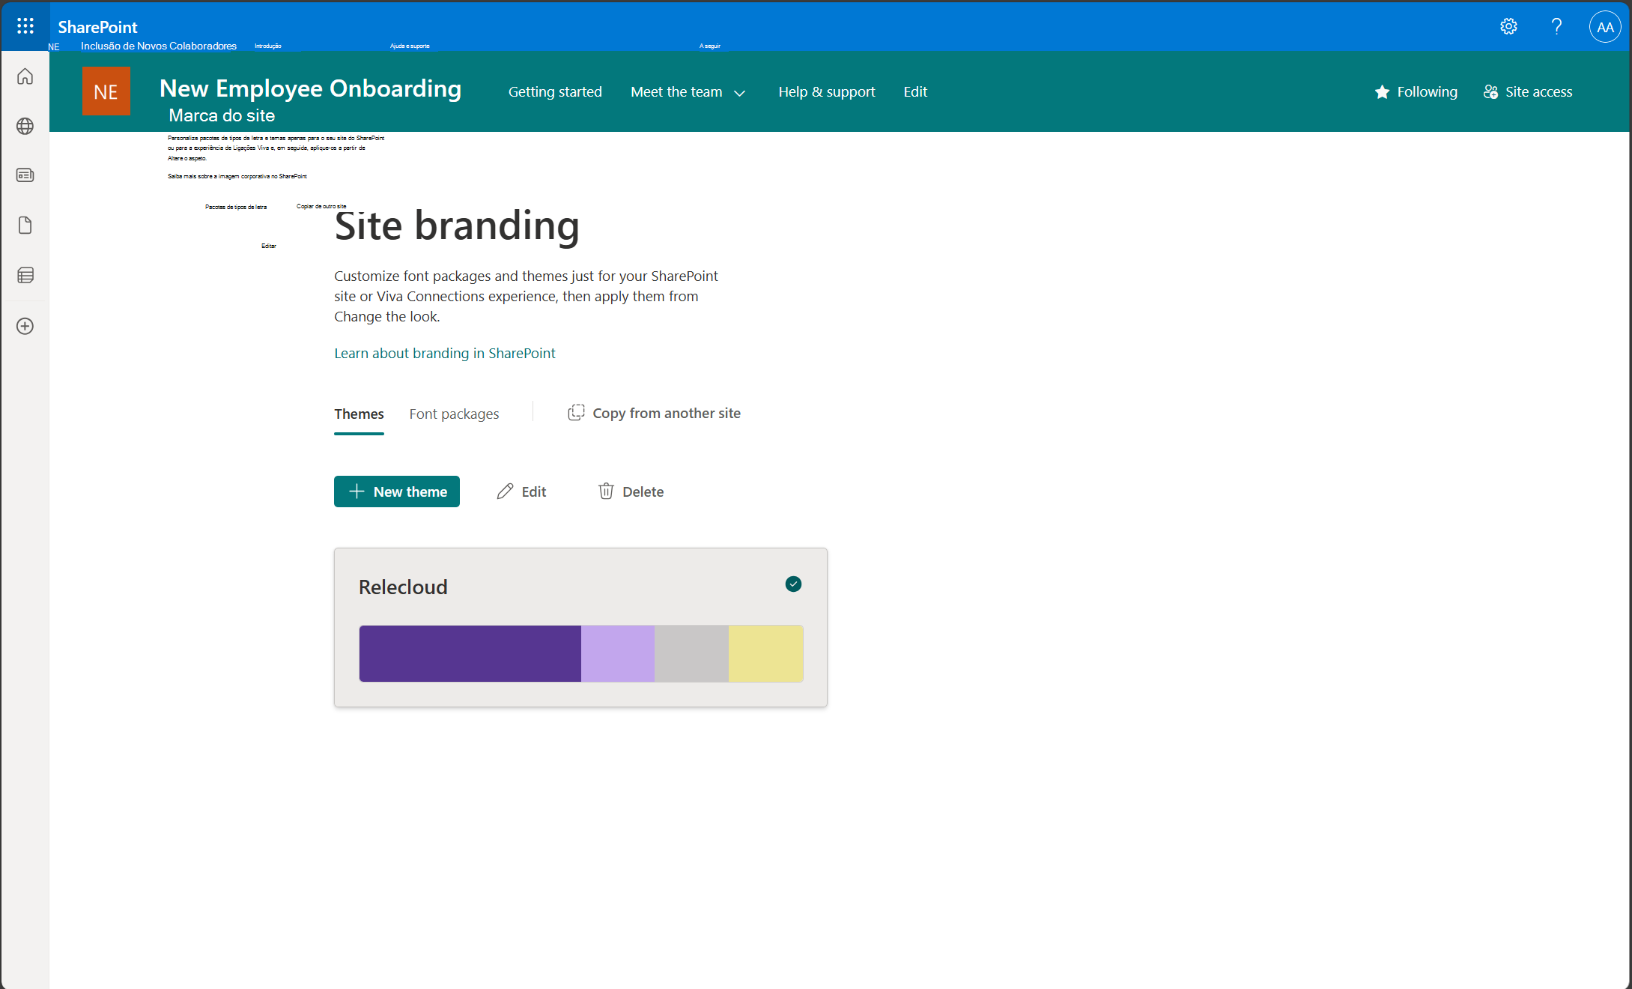Viewport: 1632px width, 989px height.
Task: Click the Relecloud theme name
Action: (x=403, y=587)
